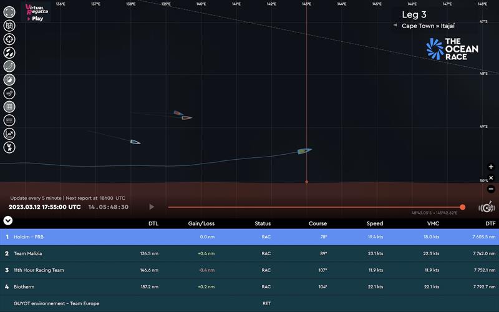
Task: Toggle the grid overlay icon
Action: 9,107
